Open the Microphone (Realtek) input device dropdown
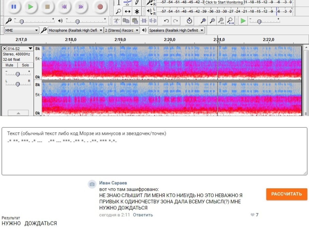Screen dimensions: 309x232 pyautogui.click(x=76, y=30)
